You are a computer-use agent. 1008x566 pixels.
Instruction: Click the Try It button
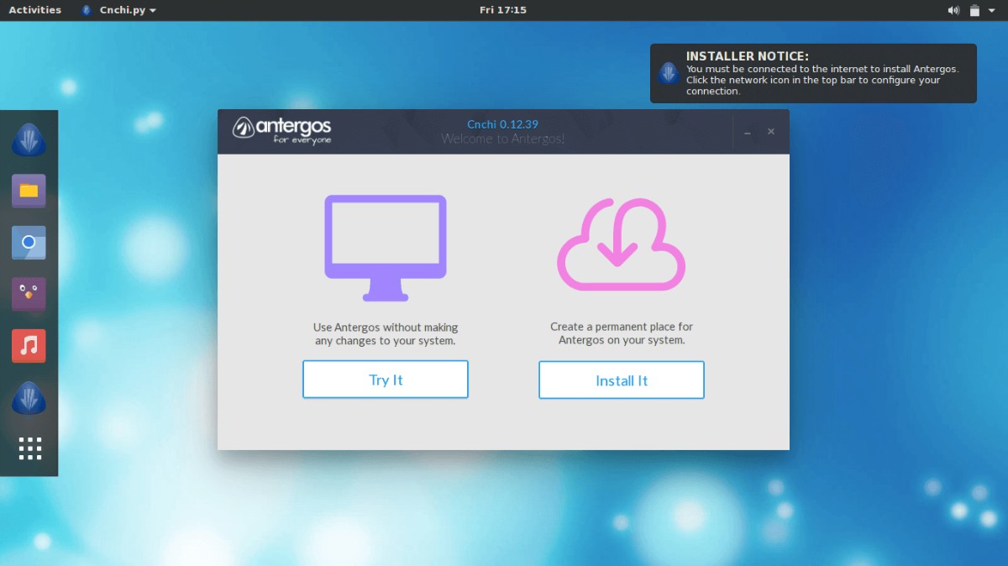tap(386, 380)
